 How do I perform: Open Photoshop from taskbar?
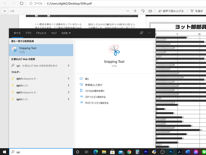(x=171, y=152)
